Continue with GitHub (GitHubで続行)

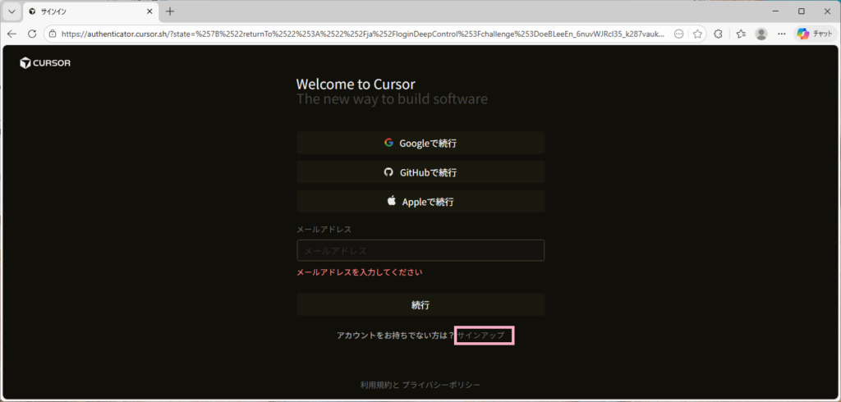tap(420, 172)
